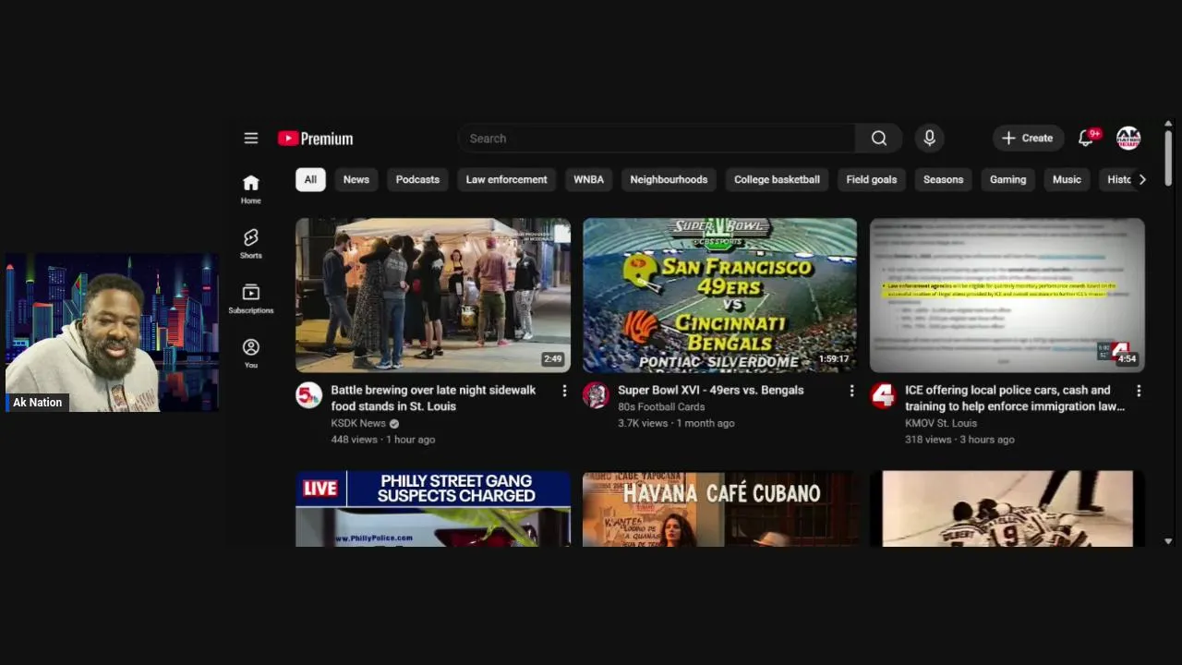
Task: Open title ICE offering local police cars
Action: point(1015,398)
